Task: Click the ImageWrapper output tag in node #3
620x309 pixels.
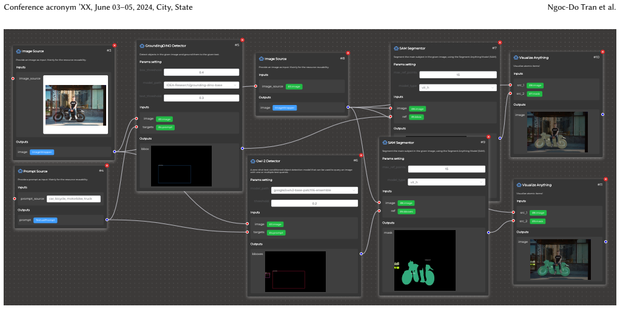Action: tap(42, 152)
